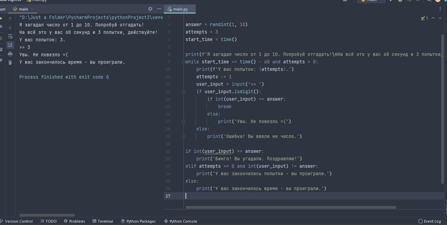Clear console with the trash icon
The height and width of the screenshot is (225, 447).
[10, 62]
